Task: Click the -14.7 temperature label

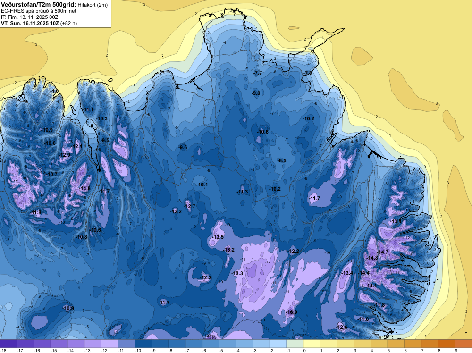Action: (x=383, y=252)
